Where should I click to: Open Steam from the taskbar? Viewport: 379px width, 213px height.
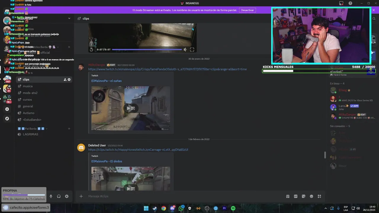click(x=155, y=208)
